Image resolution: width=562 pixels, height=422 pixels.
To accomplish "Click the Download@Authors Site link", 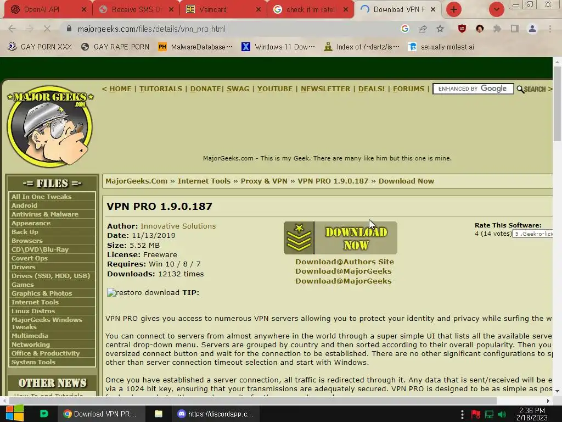I will pyautogui.click(x=345, y=262).
